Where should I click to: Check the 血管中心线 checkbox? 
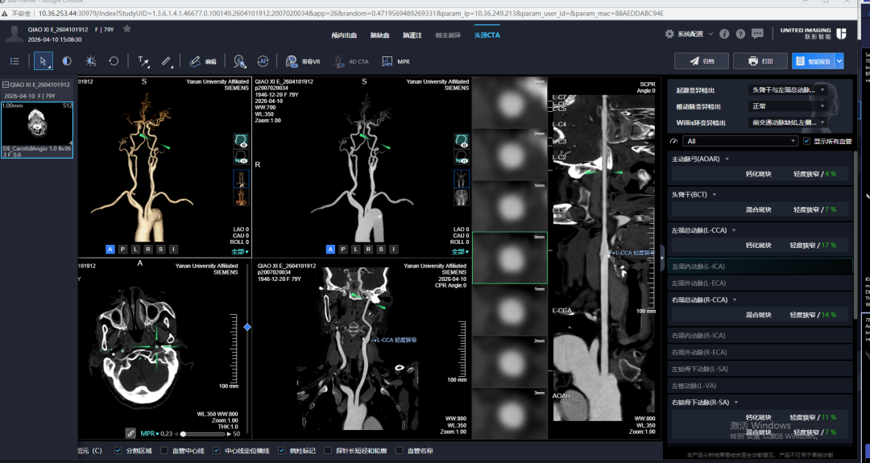pyautogui.click(x=164, y=451)
